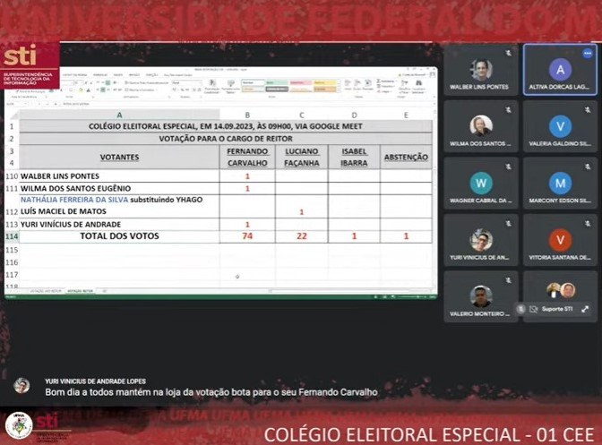
Task: Click muted mic icon on Marcony Edson tile
Action: coord(588,166)
